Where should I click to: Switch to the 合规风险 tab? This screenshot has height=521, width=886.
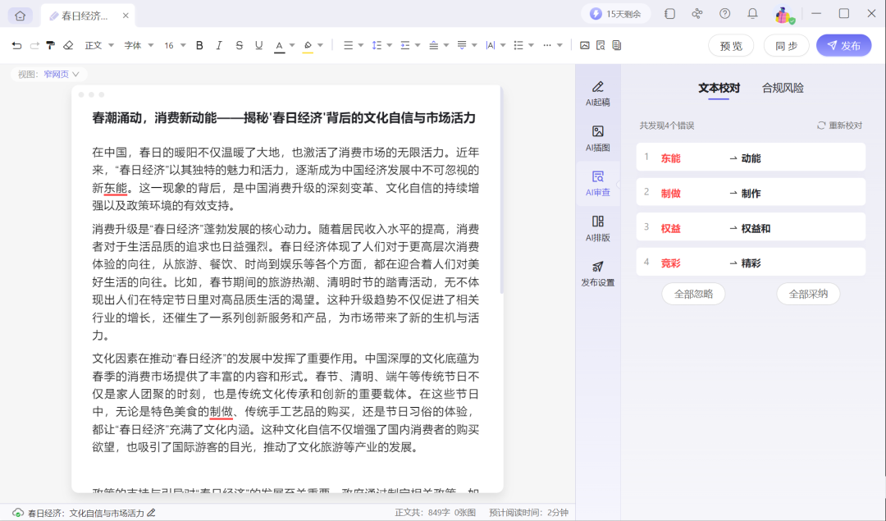click(x=783, y=88)
